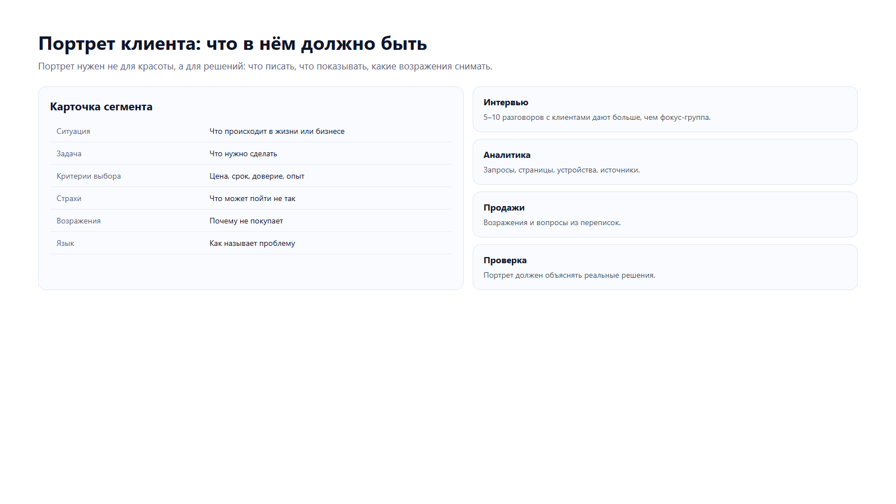This screenshot has width=896, height=504.
Task: Click the heading "Портрет клиента: что в нём должно быть"
Action: (232, 44)
